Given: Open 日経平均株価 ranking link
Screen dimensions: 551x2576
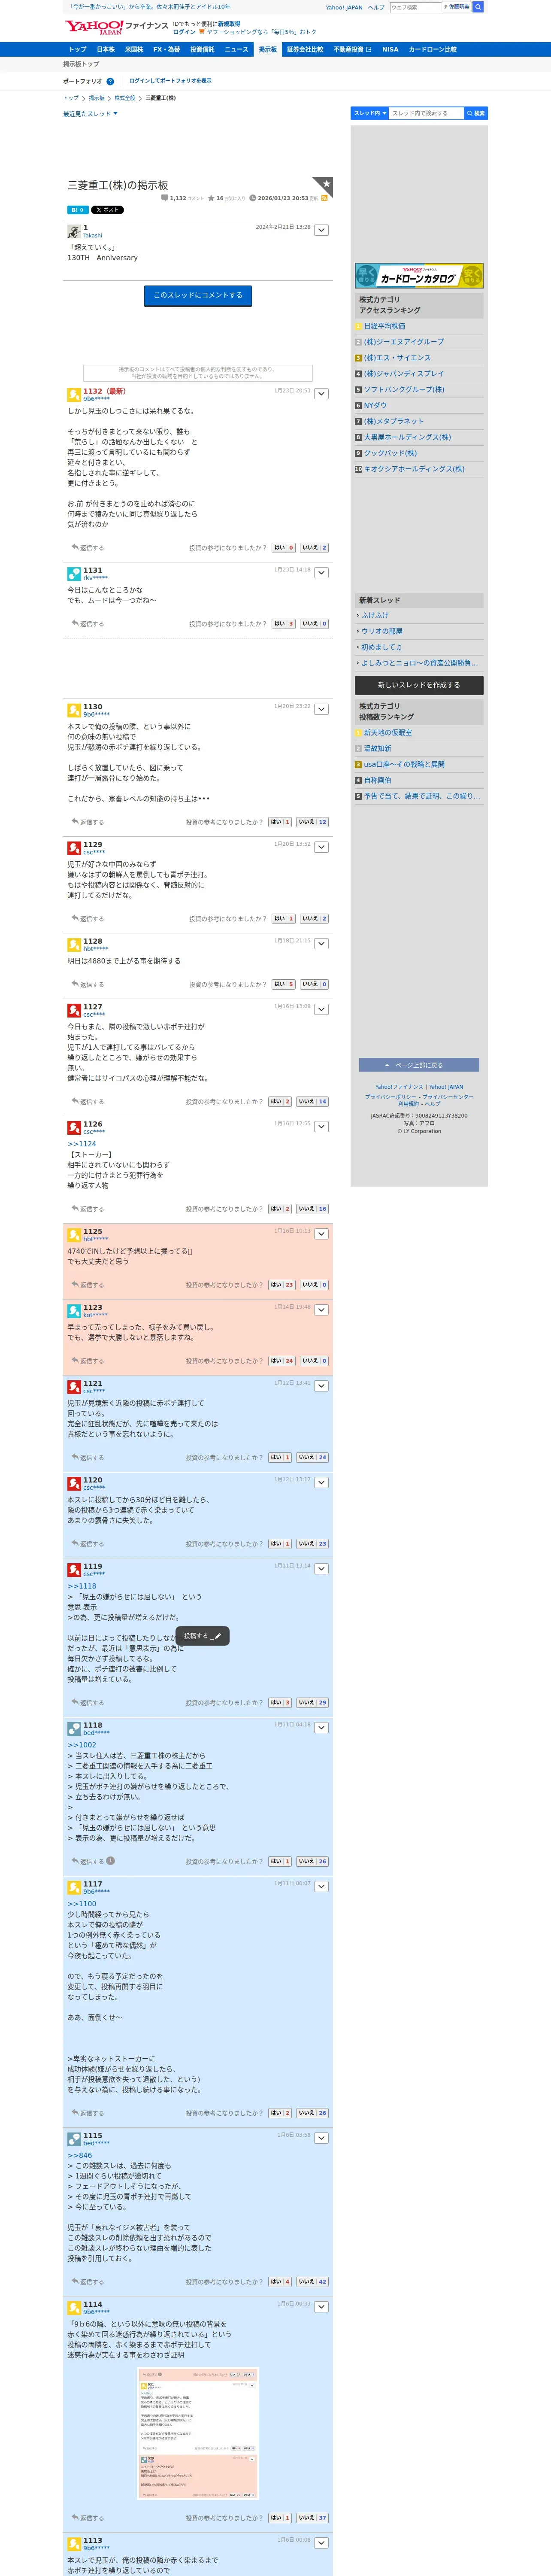Looking at the screenshot, I should click(x=384, y=326).
